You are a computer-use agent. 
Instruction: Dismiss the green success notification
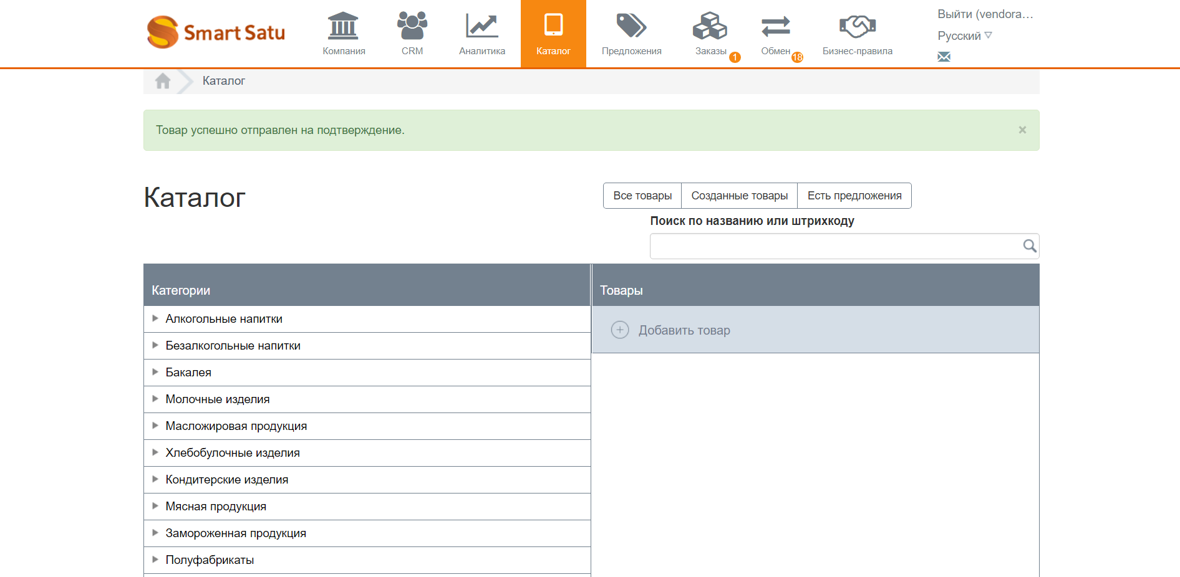[x=1022, y=130]
